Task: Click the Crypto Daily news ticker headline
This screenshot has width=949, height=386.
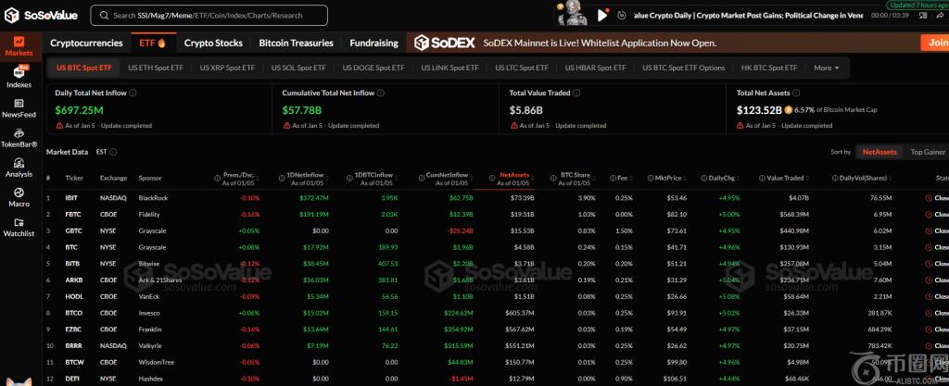Action: (x=748, y=15)
